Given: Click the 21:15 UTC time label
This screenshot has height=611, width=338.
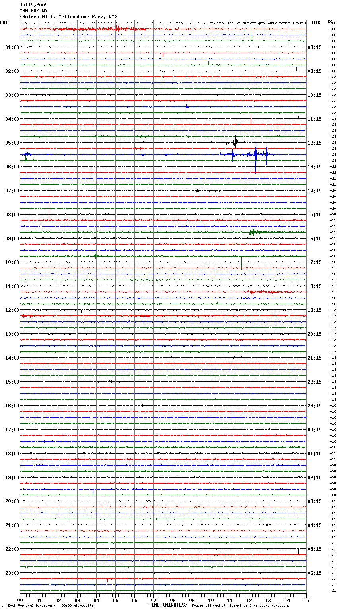Looking at the screenshot, I should tap(315, 358).
